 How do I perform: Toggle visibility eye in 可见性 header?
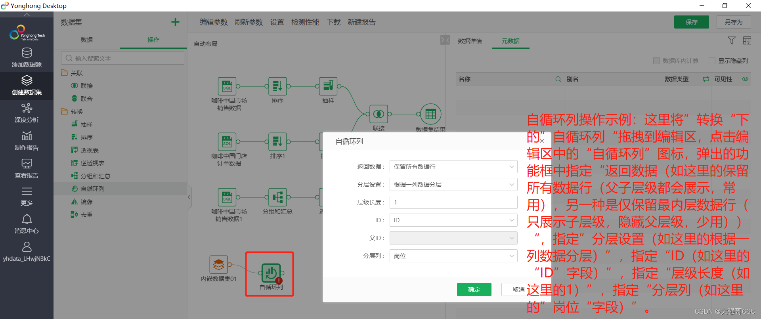pyautogui.click(x=745, y=79)
